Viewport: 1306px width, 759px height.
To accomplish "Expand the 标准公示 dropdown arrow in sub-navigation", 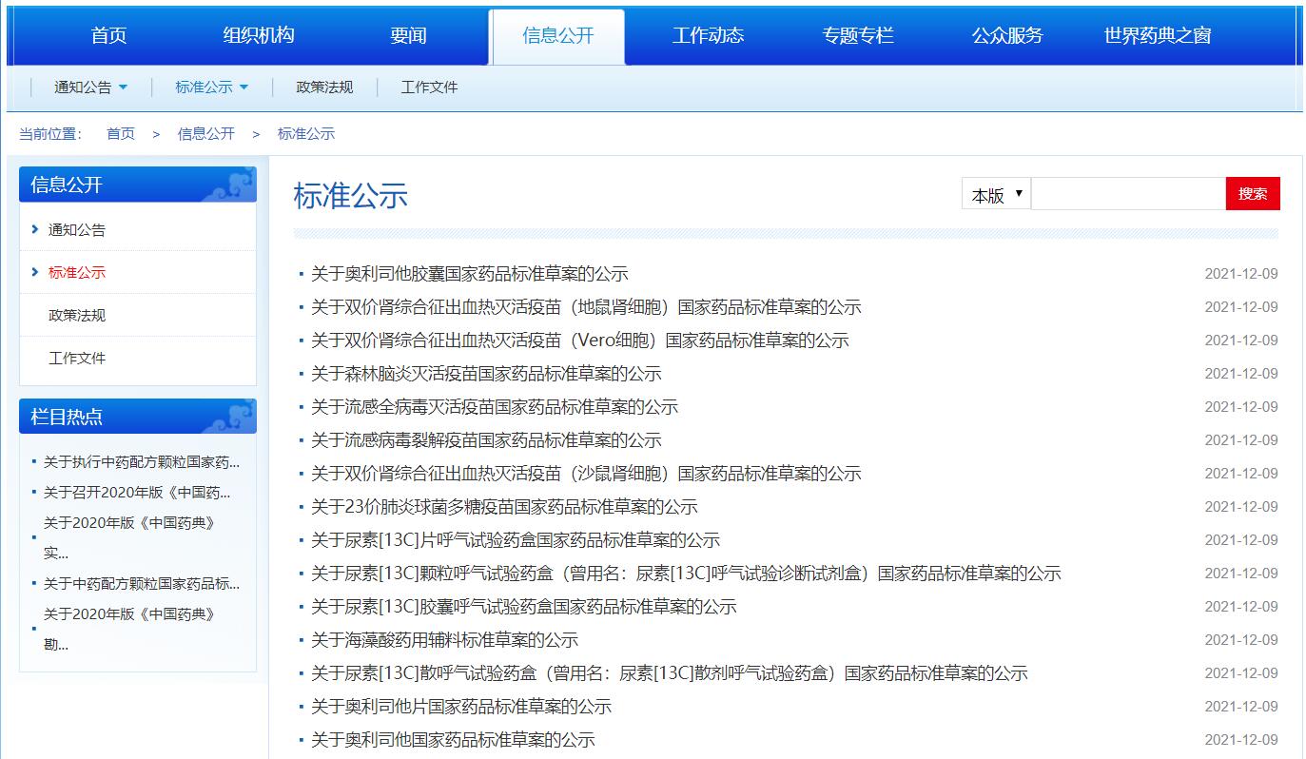I will (244, 88).
